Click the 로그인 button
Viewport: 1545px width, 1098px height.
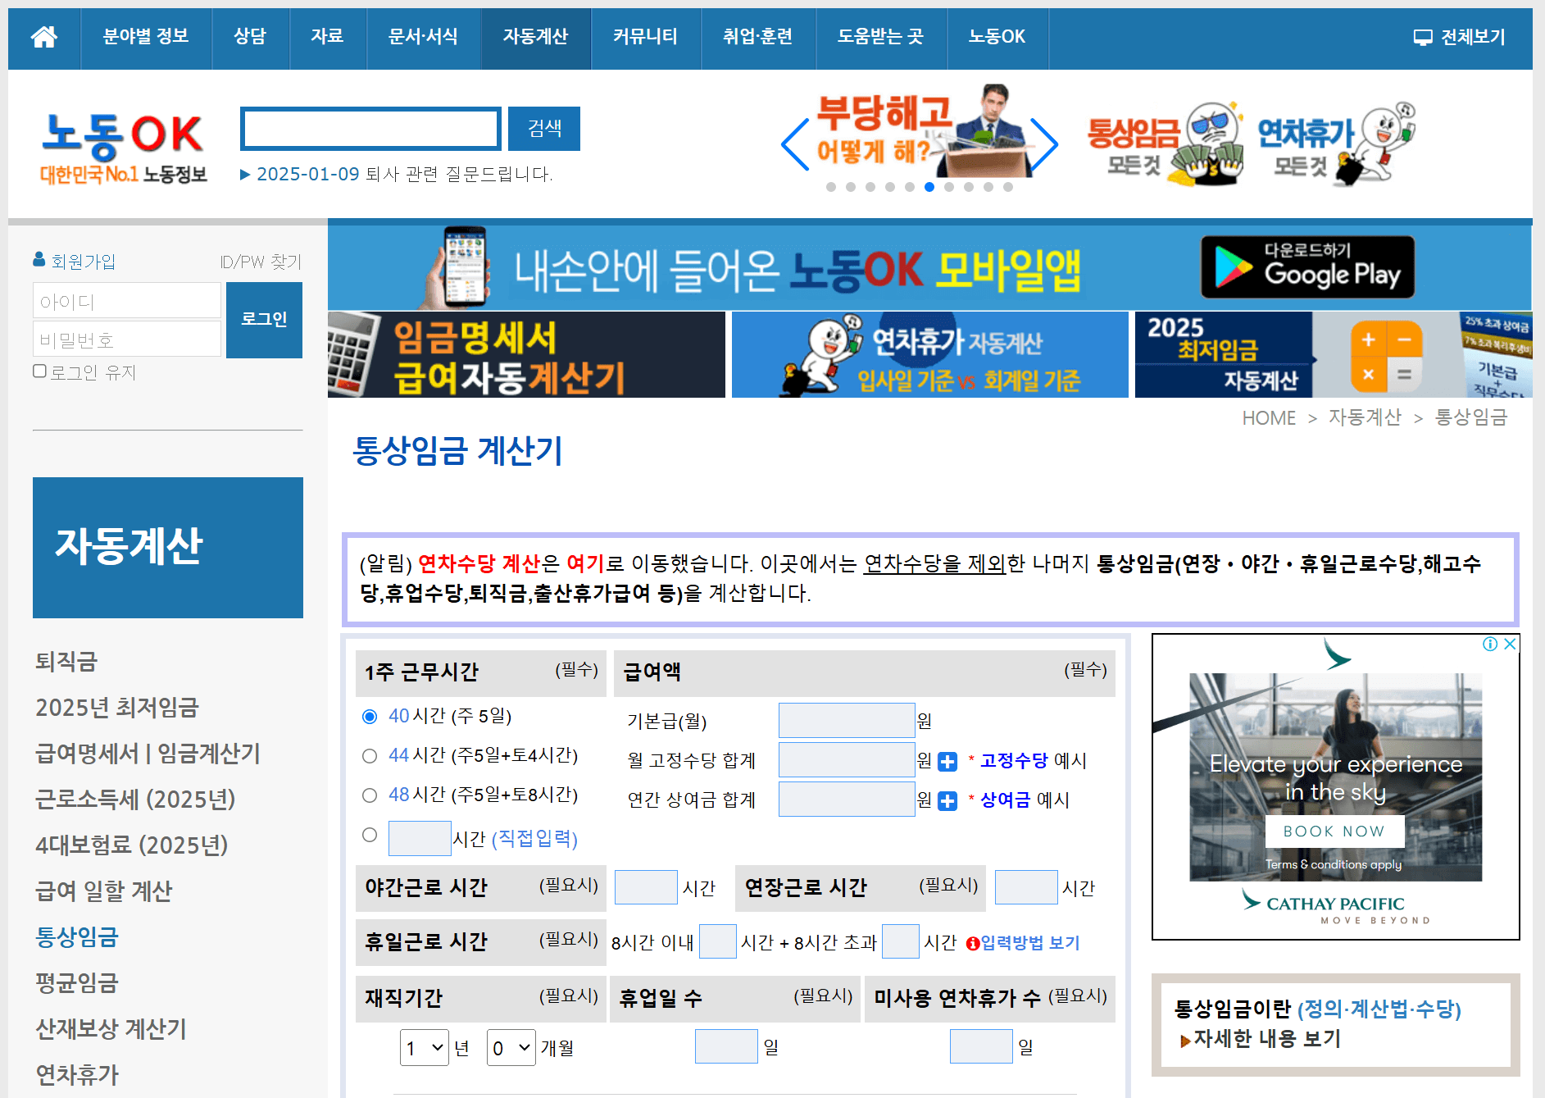(x=264, y=320)
